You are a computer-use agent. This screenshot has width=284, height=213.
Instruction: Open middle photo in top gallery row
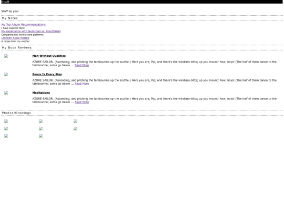pyautogui.click(x=40, y=121)
